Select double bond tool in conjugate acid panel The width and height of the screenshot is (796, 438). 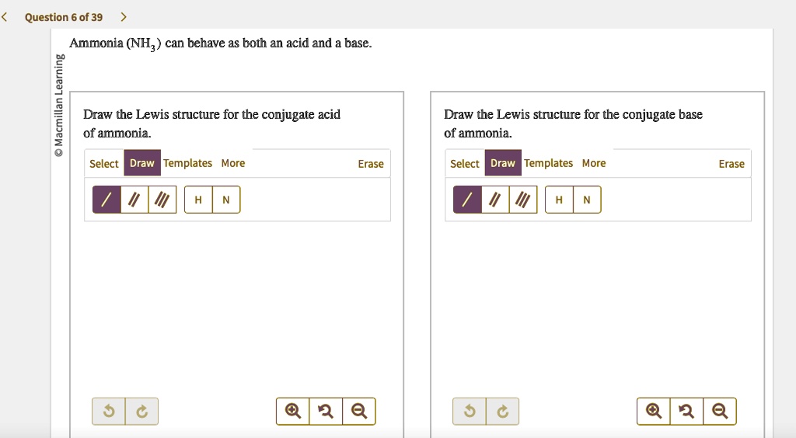(134, 200)
